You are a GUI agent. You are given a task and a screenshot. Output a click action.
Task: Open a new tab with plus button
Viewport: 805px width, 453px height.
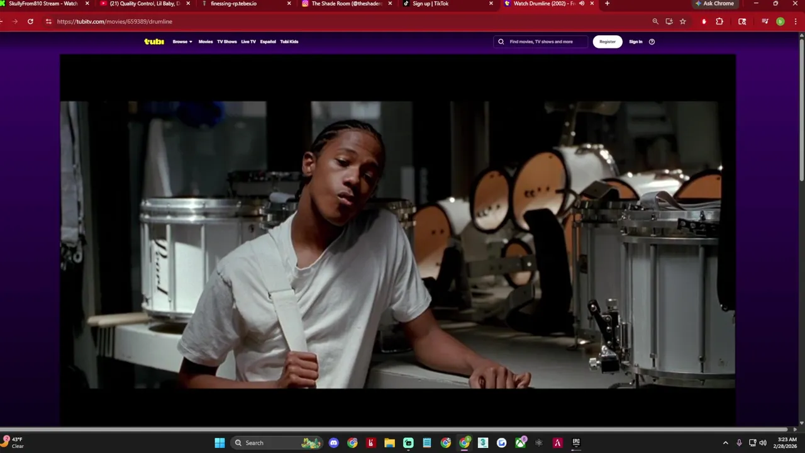click(607, 4)
